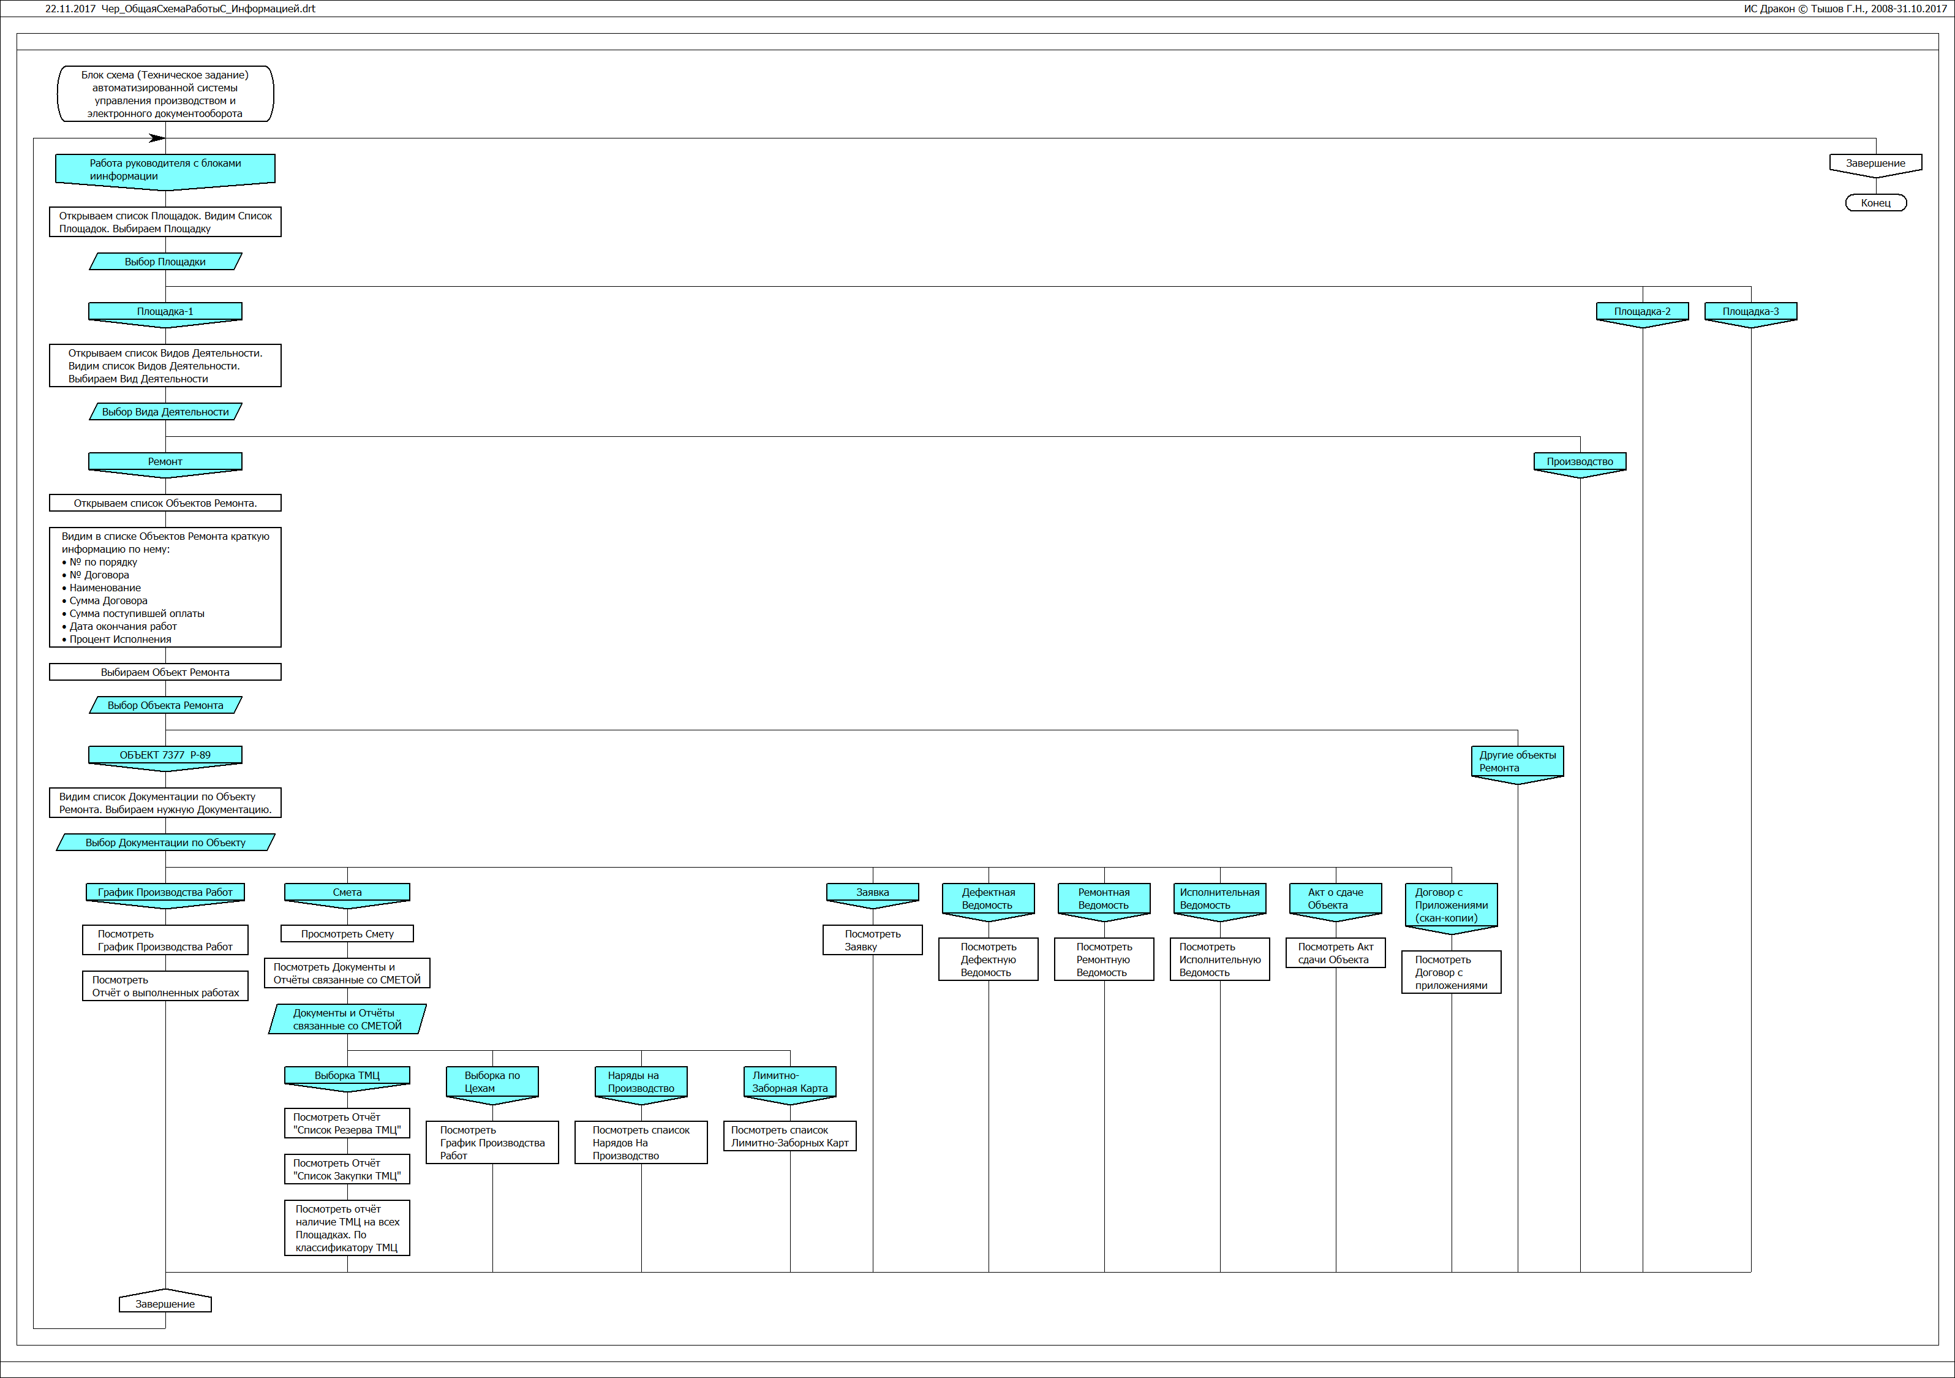Select 'Дефектная Ведомость' header block

[988, 899]
